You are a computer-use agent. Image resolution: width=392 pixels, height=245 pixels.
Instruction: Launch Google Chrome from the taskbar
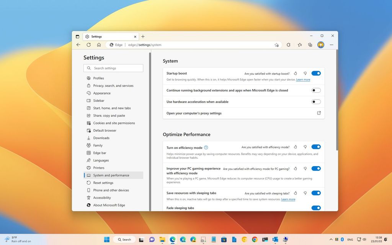pos(254,239)
